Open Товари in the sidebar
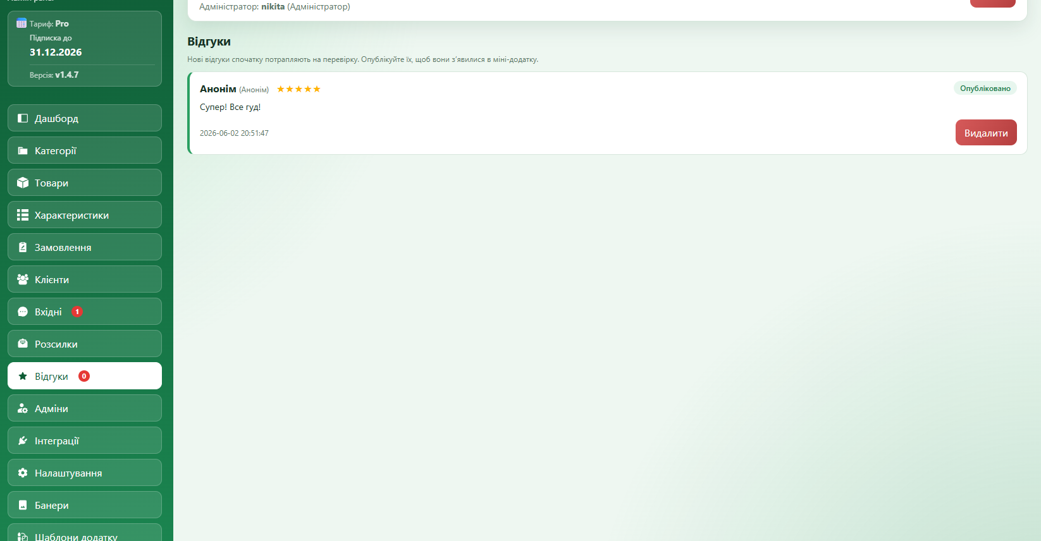 tap(85, 183)
